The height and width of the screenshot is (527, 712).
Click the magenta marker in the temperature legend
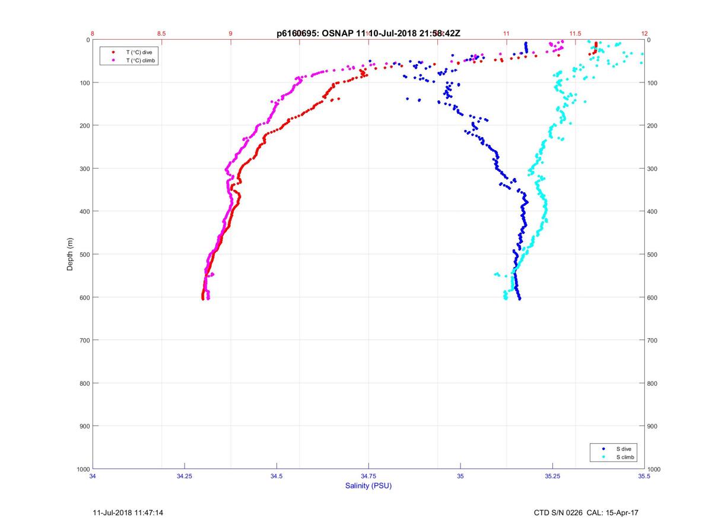(113, 61)
